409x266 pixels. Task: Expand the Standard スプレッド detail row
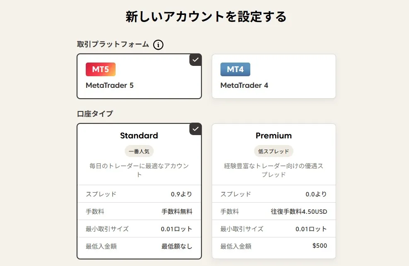[x=139, y=193]
